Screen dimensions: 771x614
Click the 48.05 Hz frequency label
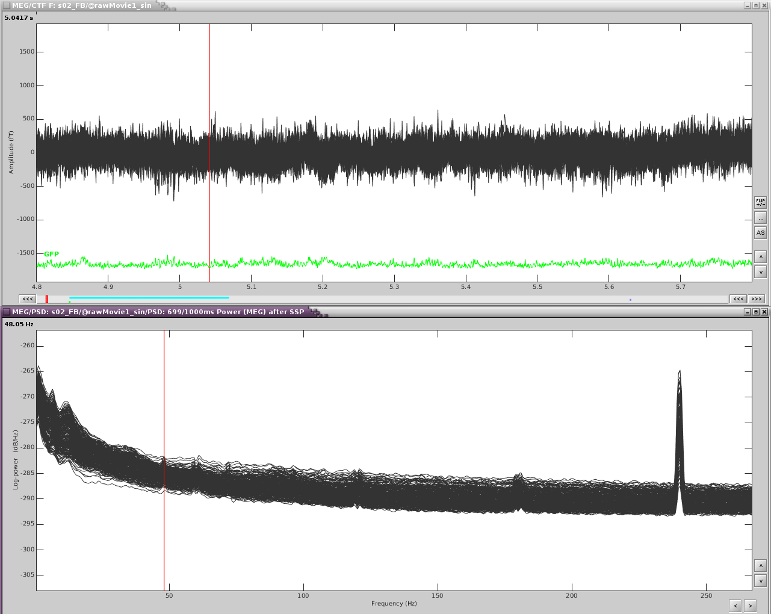pyautogui.click(x=19, y=324)
